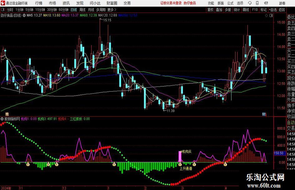The image size is (295, 190).
Task: Open the 市场 menu
Action: [52, 3]
